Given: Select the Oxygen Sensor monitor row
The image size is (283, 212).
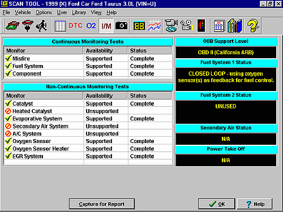Looking at the screenshot, I should click(x=88, y=141).
